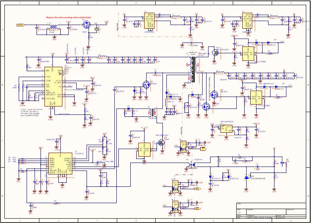Select the P-channel MOSFET left of transformer
Viewport: 311px width, 223px height.
[147, 85]
